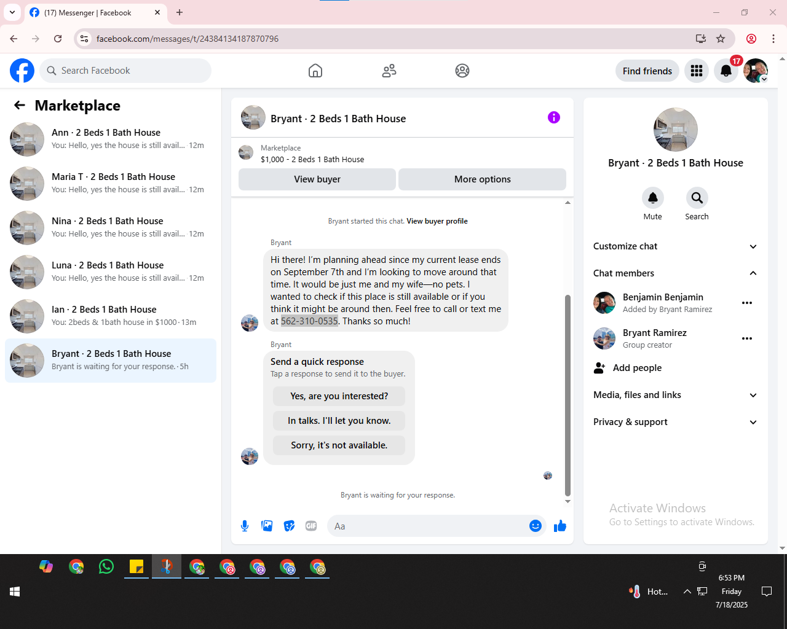Open the Friends icon in top navigation
This screenshot has width=787, height=629.
[x=389, y=71]
